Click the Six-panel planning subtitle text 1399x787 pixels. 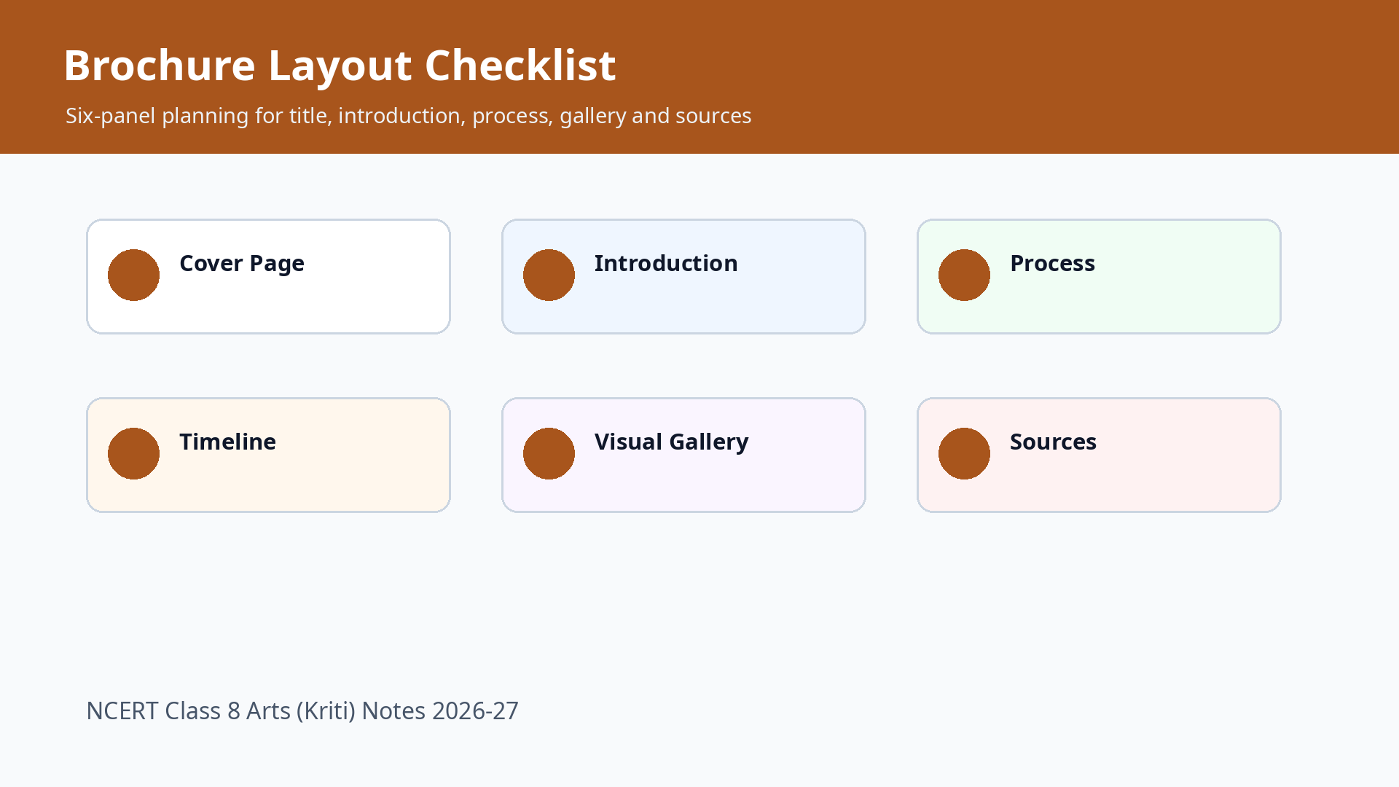point(408,116)
